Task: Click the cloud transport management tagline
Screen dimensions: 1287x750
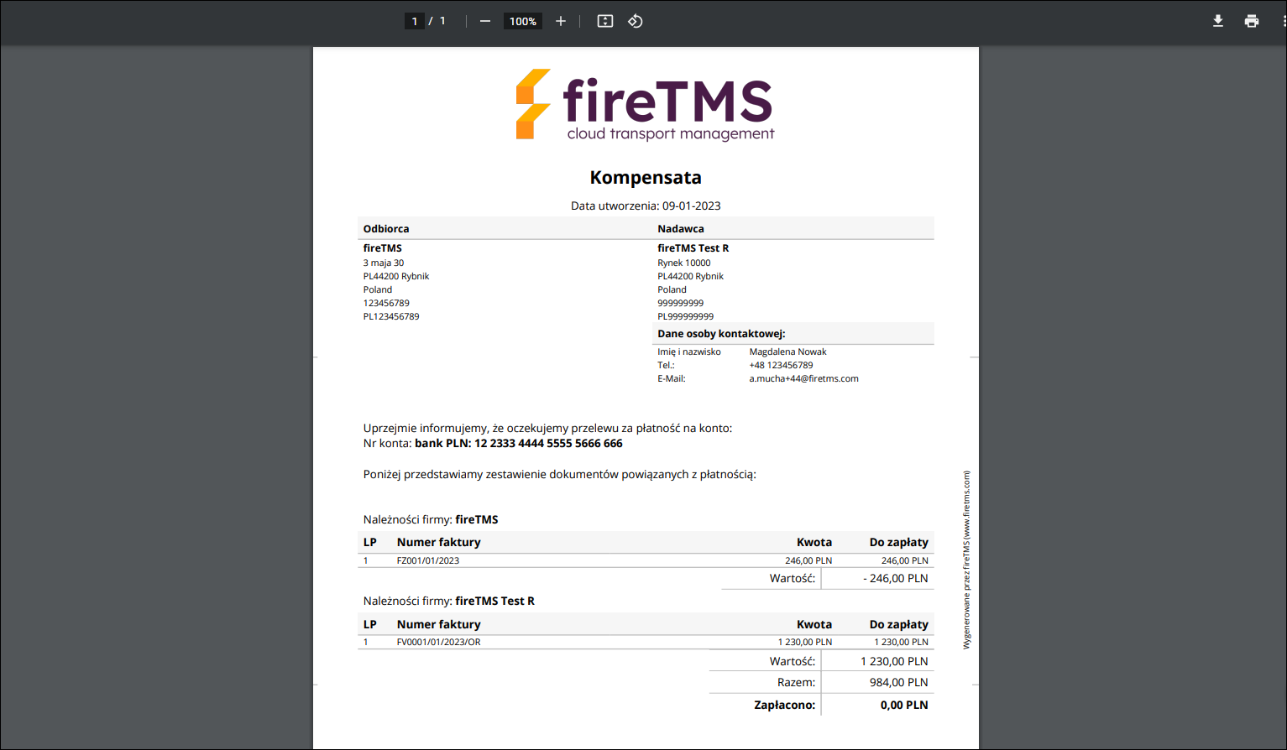Action: 671,133
